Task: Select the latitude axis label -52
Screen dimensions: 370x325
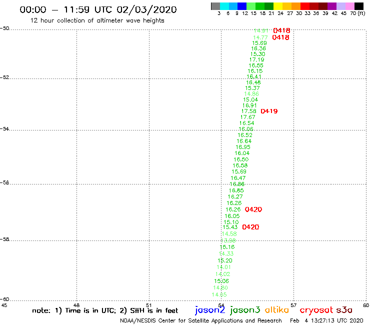Action: 4,77
